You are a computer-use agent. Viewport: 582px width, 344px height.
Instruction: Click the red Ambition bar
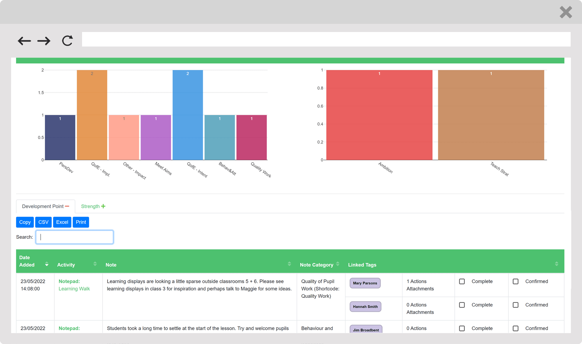[379, 115]
